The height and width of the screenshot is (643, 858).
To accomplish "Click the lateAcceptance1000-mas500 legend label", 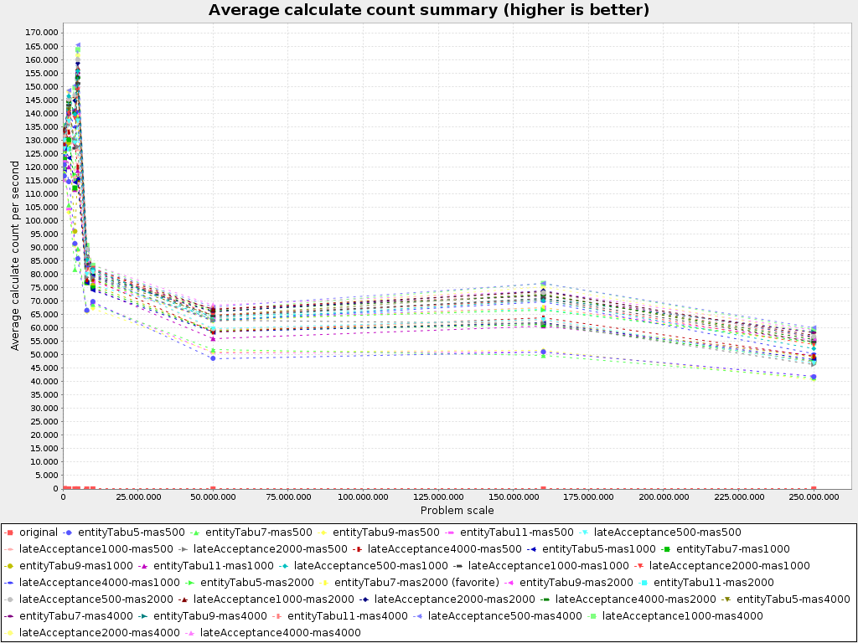I will (96, 549).
